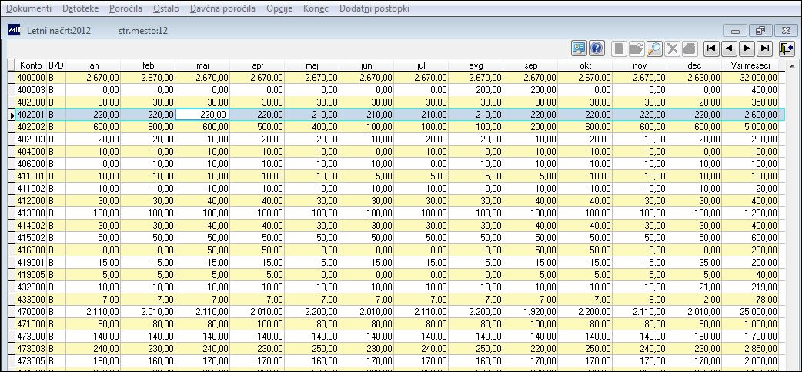802x372 pixels.
Task: Click the Letni načrt:2012 title text
Action: coord(58,31)
